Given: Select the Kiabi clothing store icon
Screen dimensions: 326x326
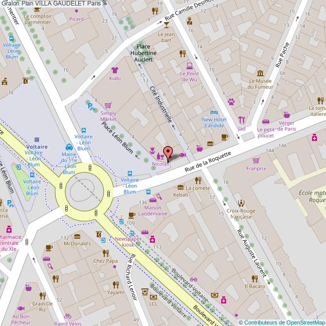Looking at the screenshot, I should point(114,70).
